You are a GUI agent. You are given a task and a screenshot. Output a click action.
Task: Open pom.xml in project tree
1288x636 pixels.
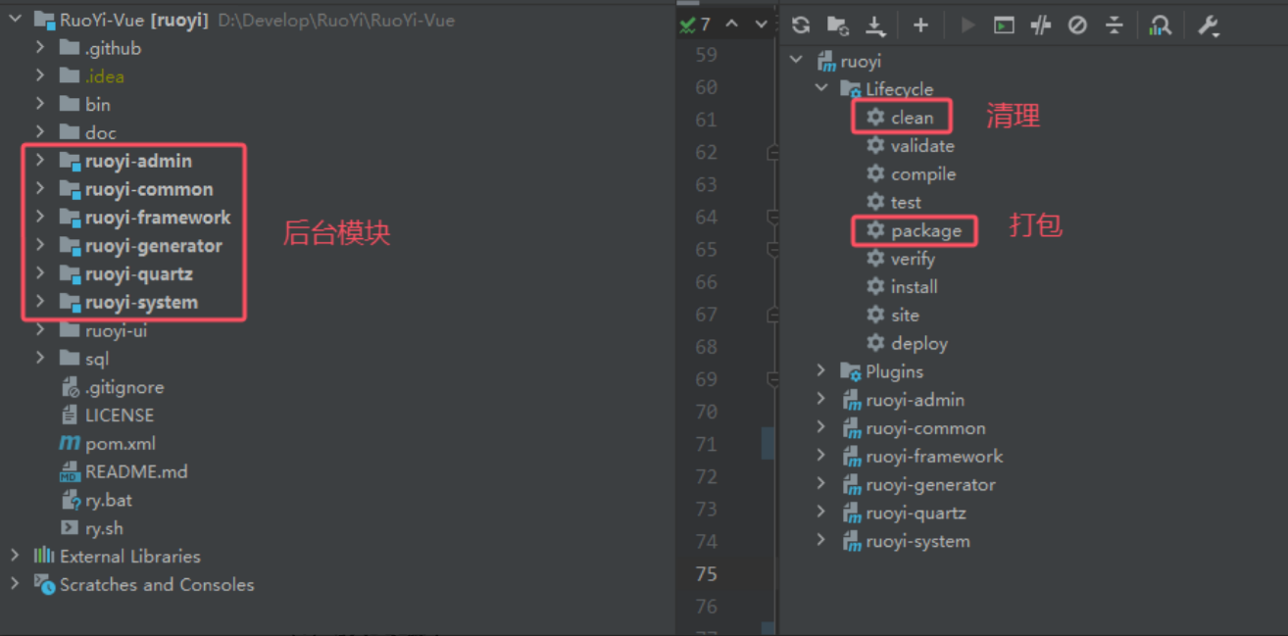point(120,444)
